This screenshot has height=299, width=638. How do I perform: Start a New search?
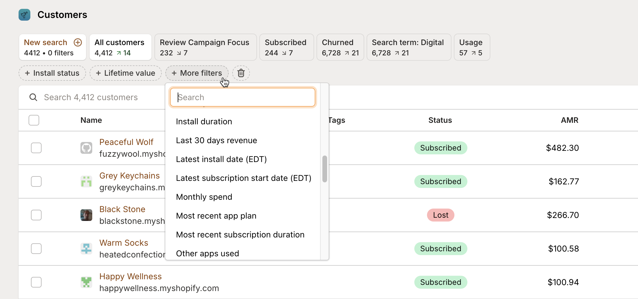(x=45, y=42)
